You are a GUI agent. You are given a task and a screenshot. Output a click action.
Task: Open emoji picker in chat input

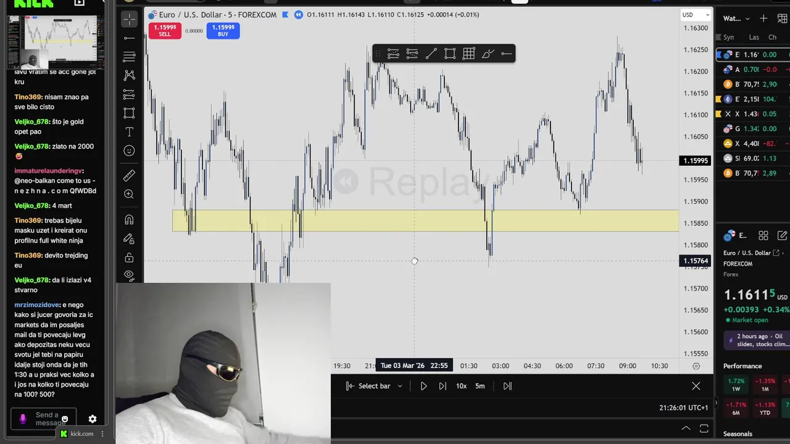tap(65, 419)
